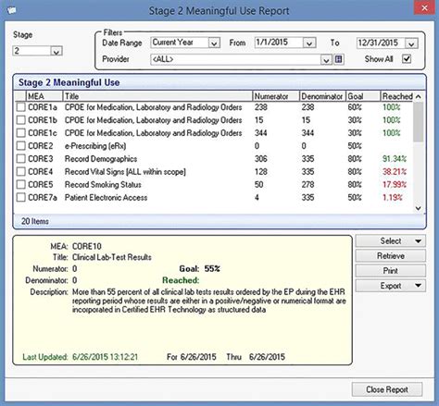Click the app icon in title bar

[x=11, y=10]
